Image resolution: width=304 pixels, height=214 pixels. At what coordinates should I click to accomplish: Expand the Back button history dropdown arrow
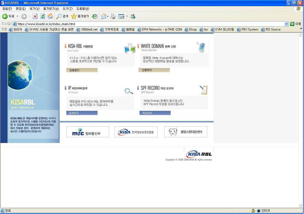click(17, 17)
